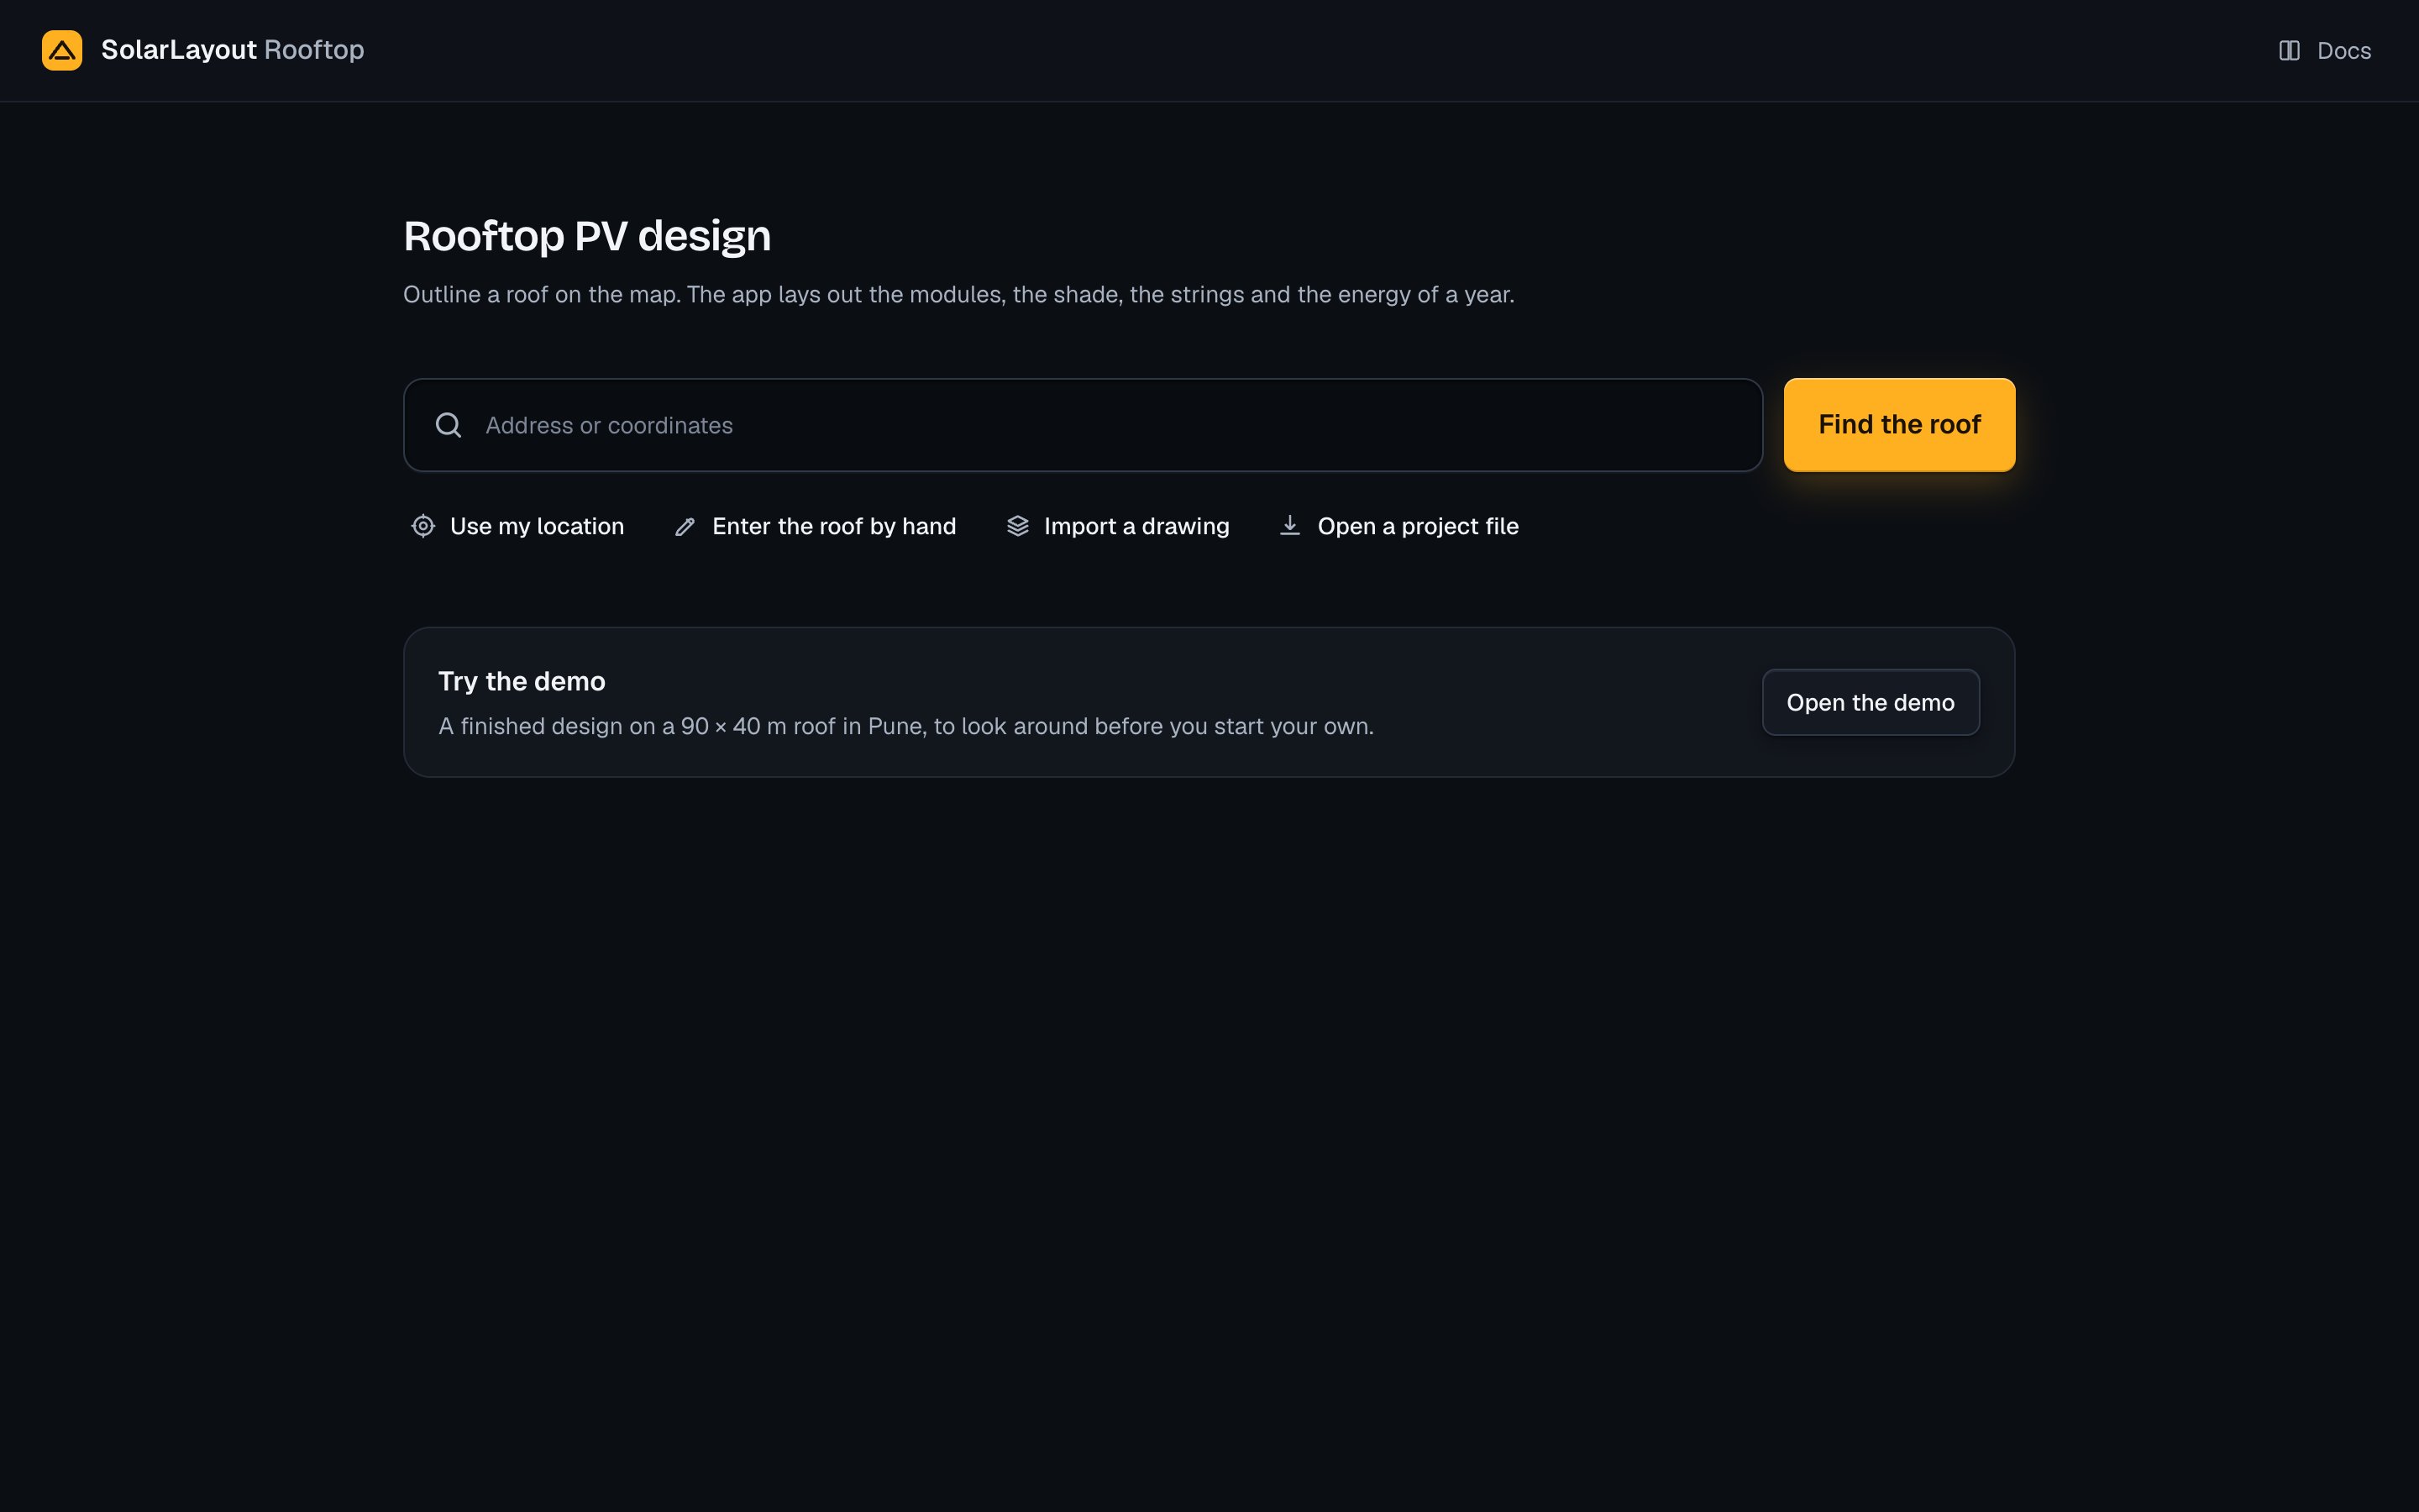Select Open a project file

click(x=1398, y=526)
